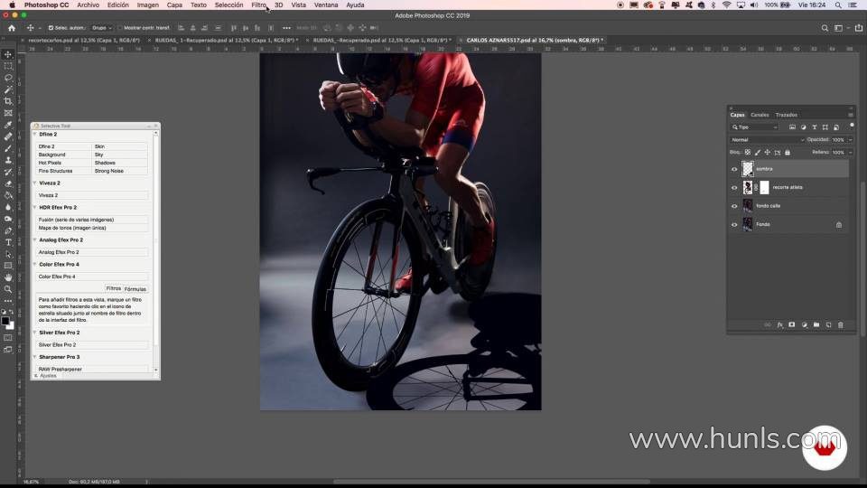Image resolution: width=867 pixels, height=488 pixels.
Task: Switch to recortecarlos.psd document tab
Action: point(83,41)
